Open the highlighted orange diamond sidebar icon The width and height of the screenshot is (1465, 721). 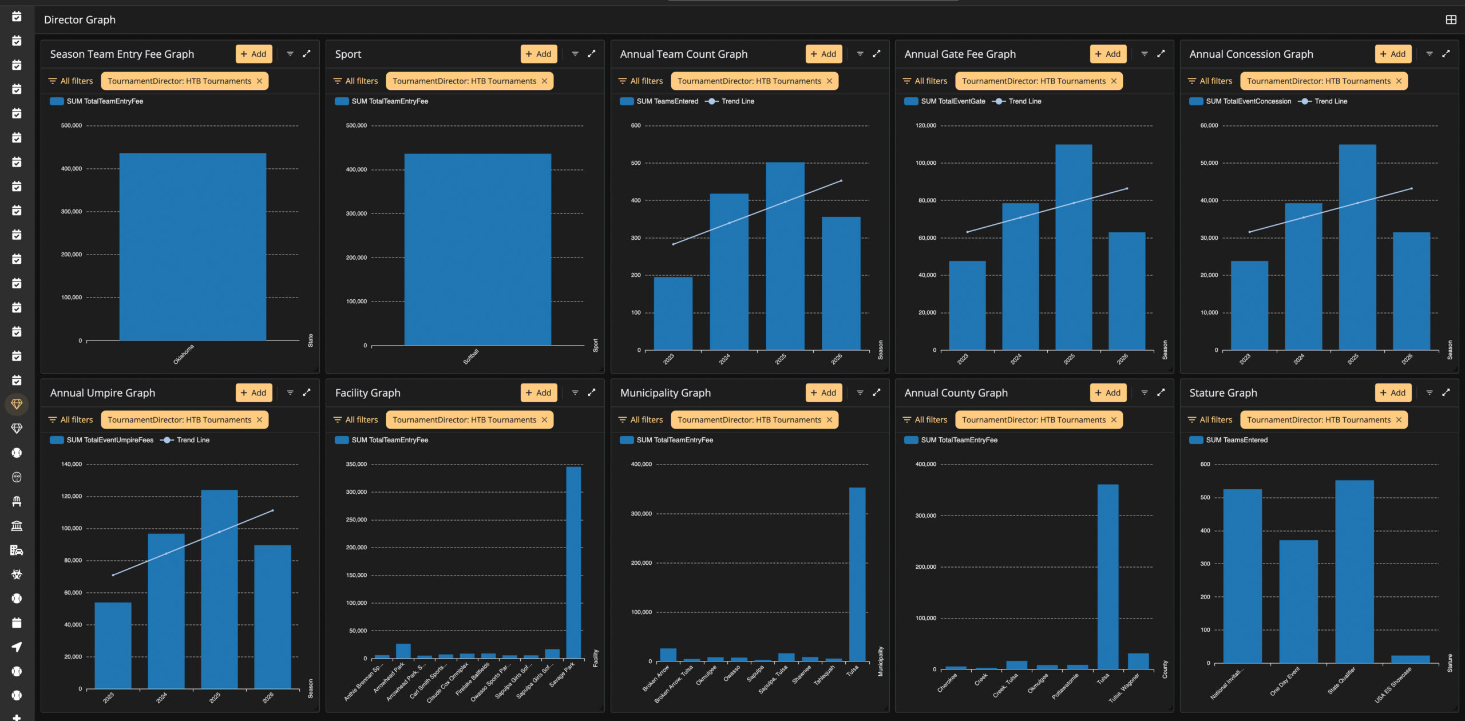[17, 405]
